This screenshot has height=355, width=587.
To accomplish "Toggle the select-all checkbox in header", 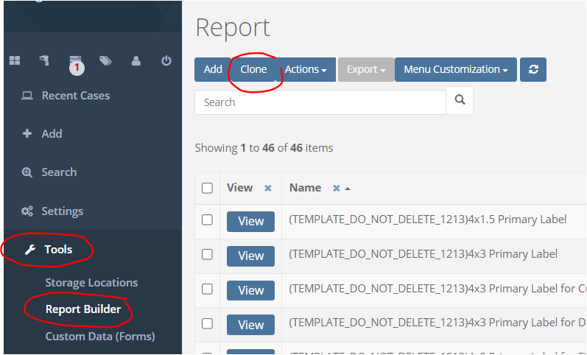I will pos(208,189).
